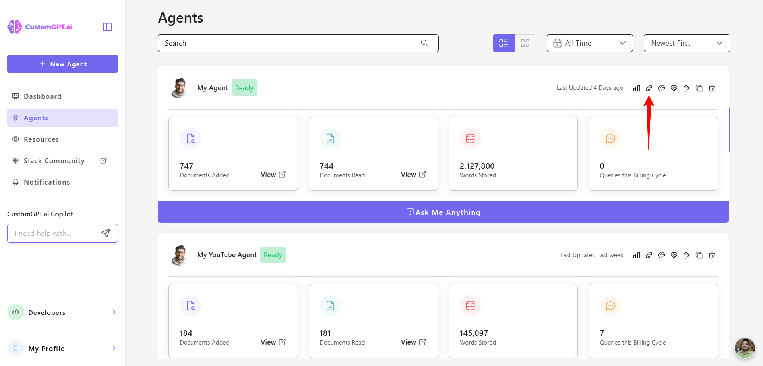Viewport: 763px width, 366px height.
Task: Delete My YouTube Agent with the trash icon
Action: click(x=712, y=255)
